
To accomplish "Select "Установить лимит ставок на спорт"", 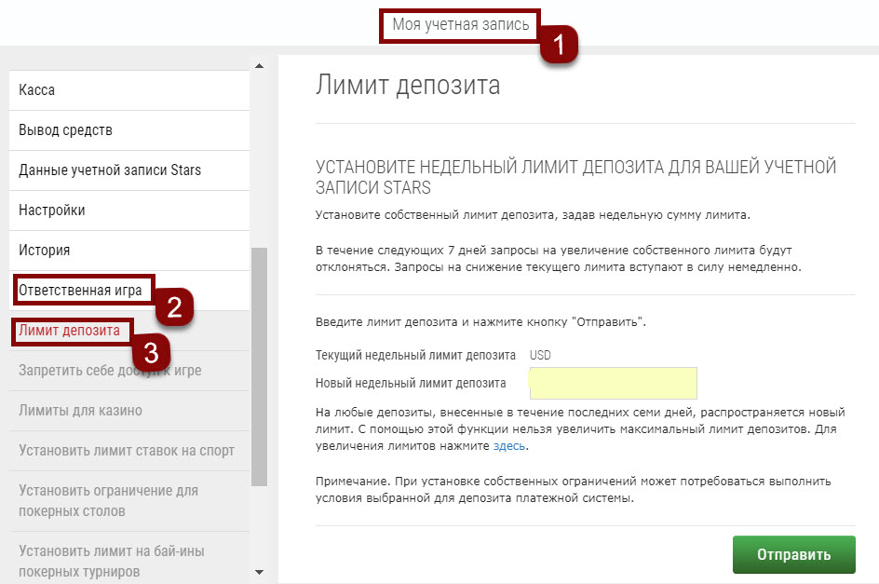I will click(x=126, y=450).
